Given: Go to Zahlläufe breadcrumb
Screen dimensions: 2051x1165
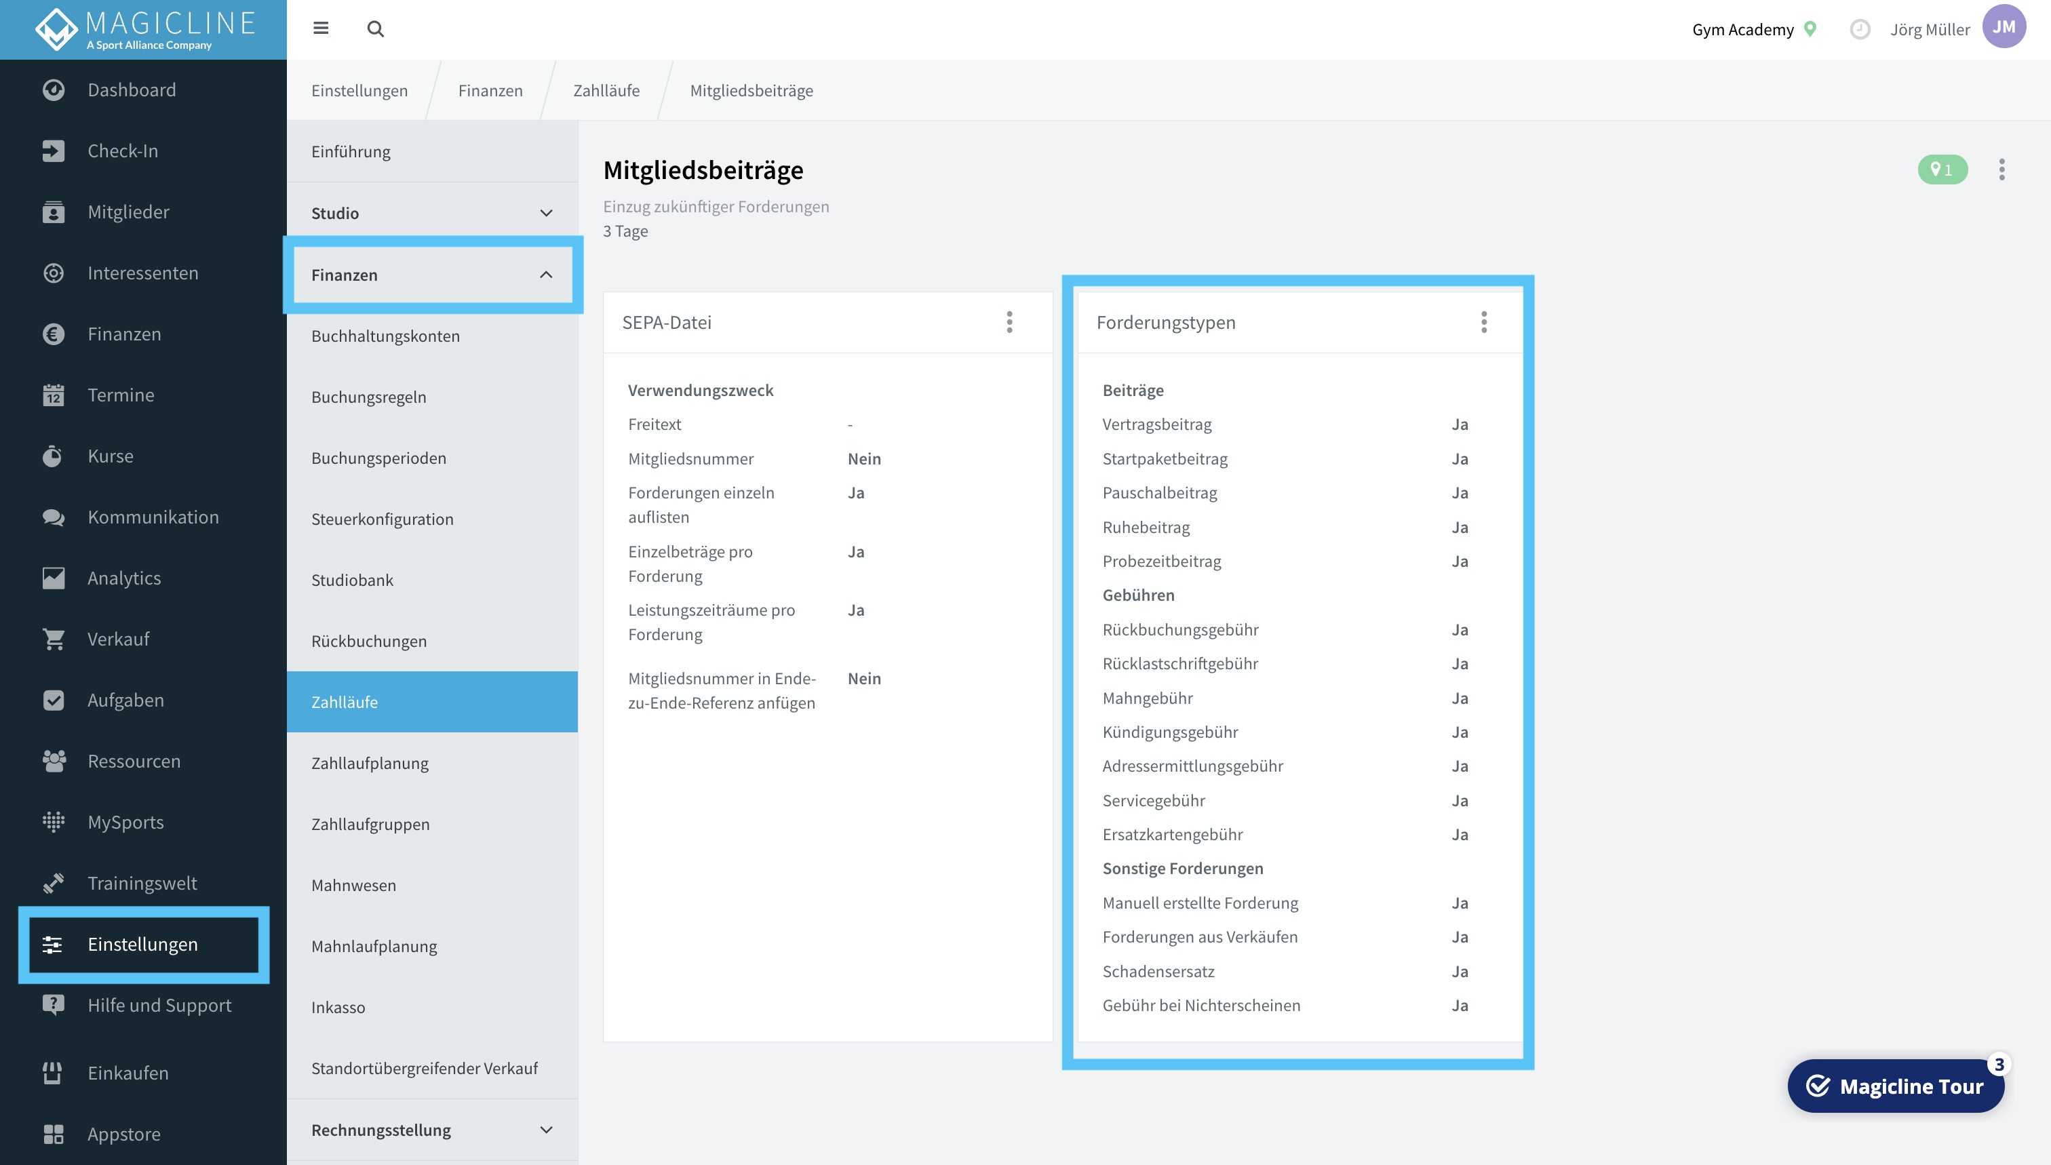Looking at the screenshot, I should [x=606, y=90].
